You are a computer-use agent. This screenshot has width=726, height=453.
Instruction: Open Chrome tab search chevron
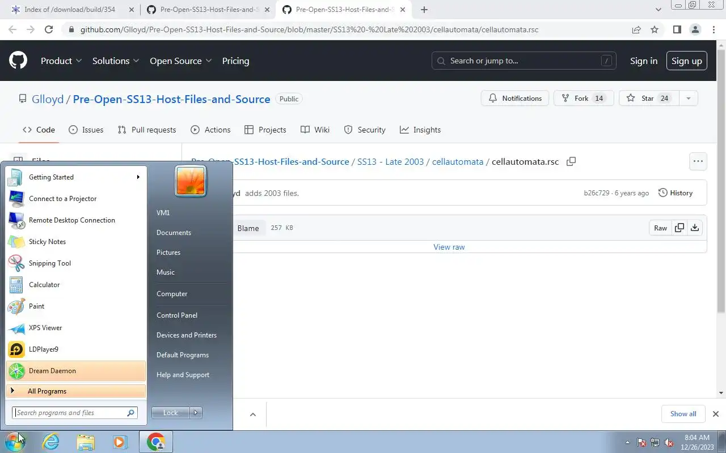[659, 10]
